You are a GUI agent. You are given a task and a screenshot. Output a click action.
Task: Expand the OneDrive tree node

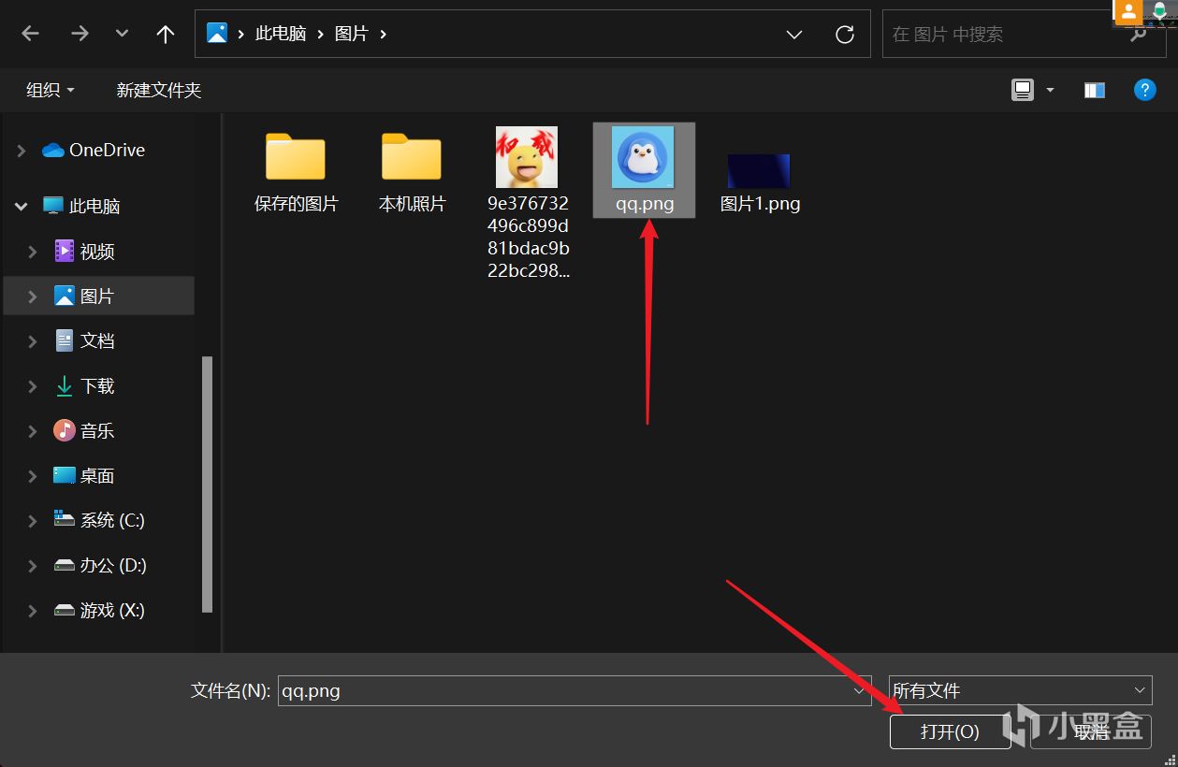(x=22, y=150)
